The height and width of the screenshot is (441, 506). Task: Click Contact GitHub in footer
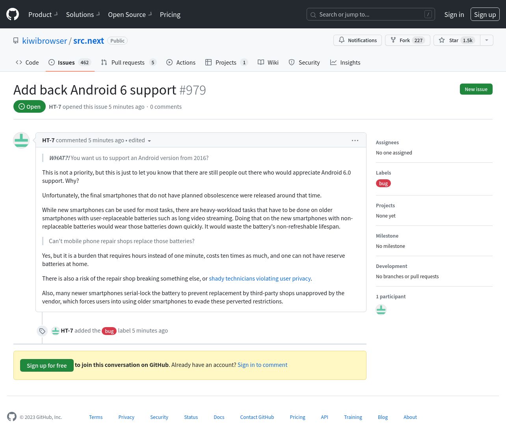tap(257, 417)
